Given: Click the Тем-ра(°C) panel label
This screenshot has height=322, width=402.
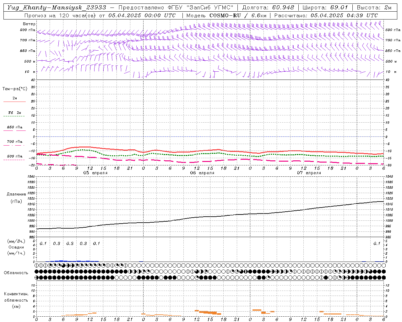Looking at the screenshot, I should (15, 89).
